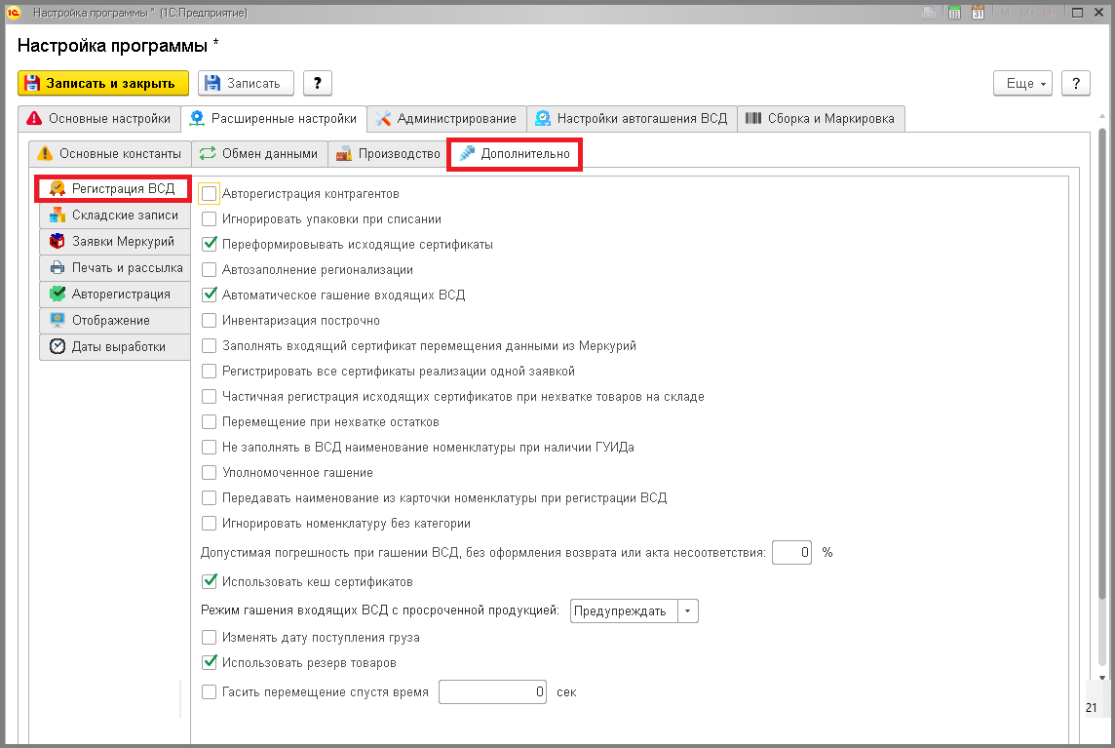Open the calculator icon in title bar
The width and height of the screenshot is (1115, 748).
[x=954, y=13]
